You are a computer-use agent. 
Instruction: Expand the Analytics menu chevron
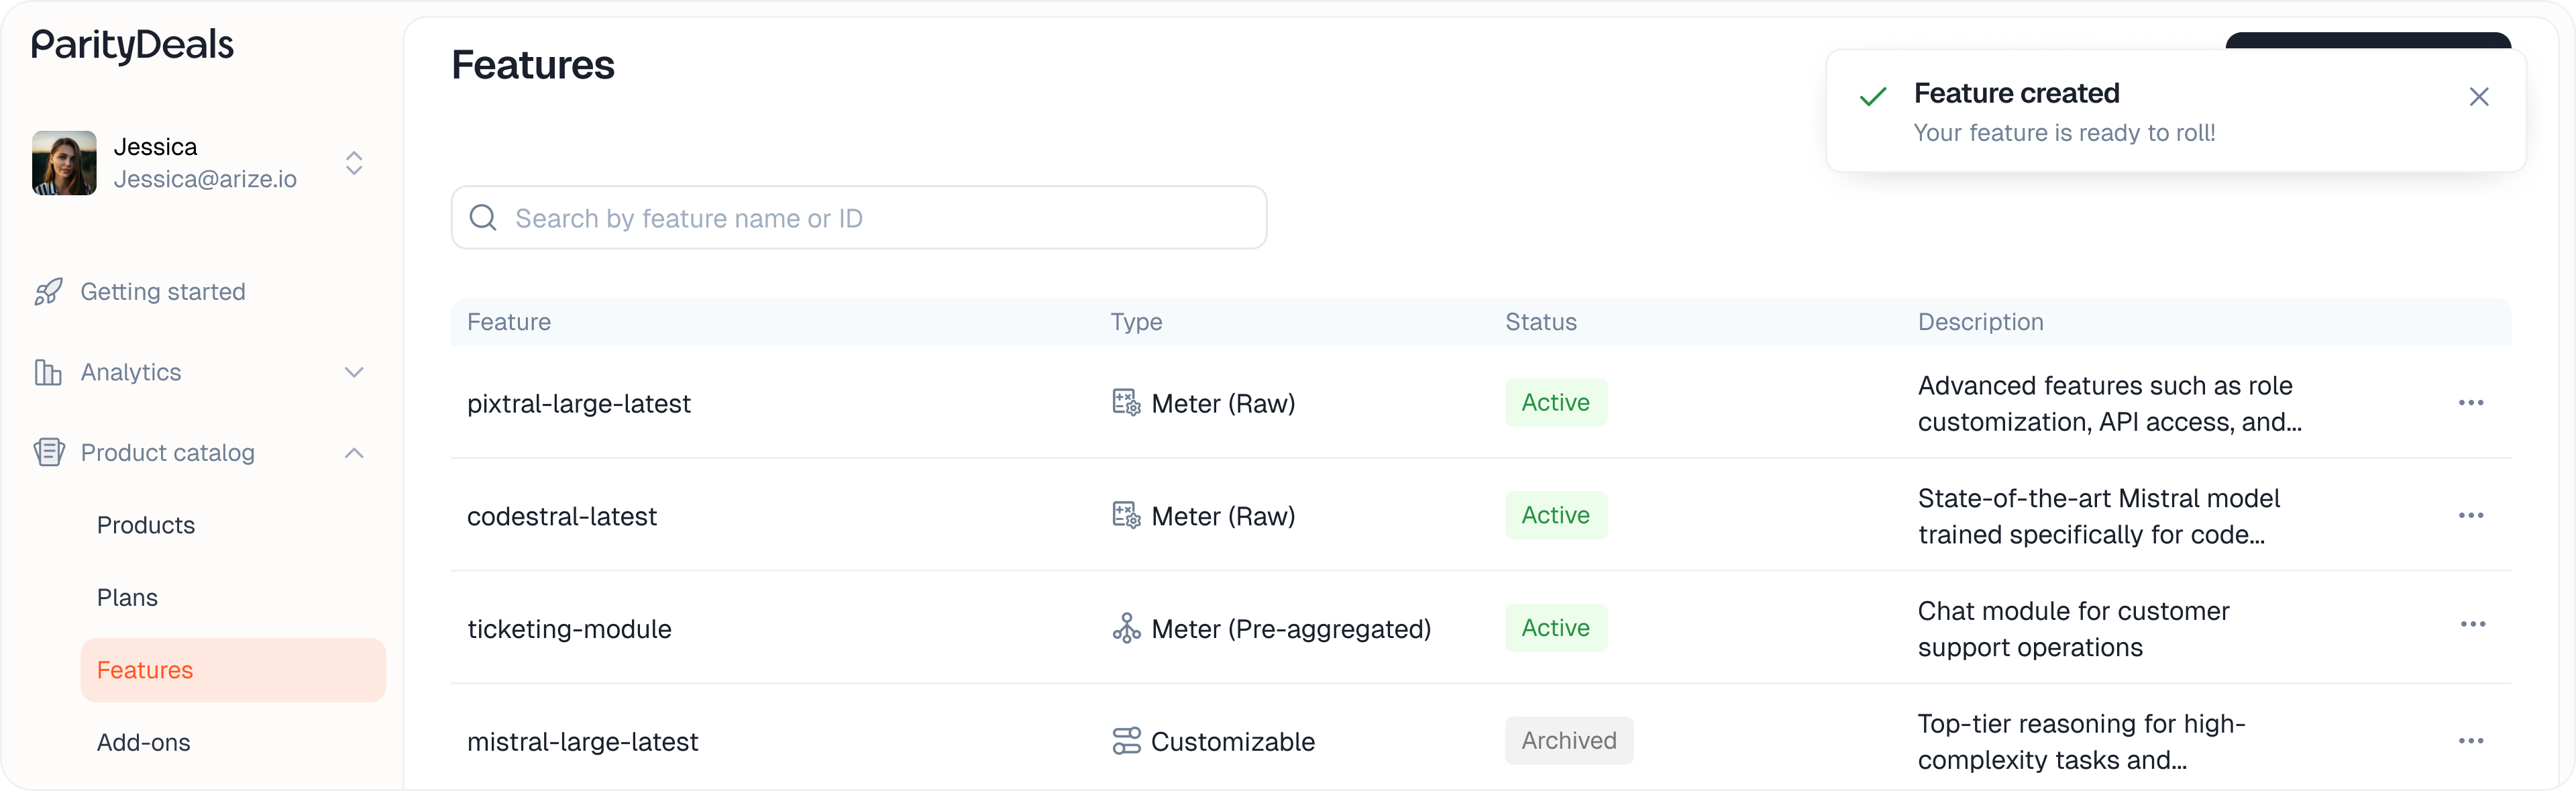[354, 373]
